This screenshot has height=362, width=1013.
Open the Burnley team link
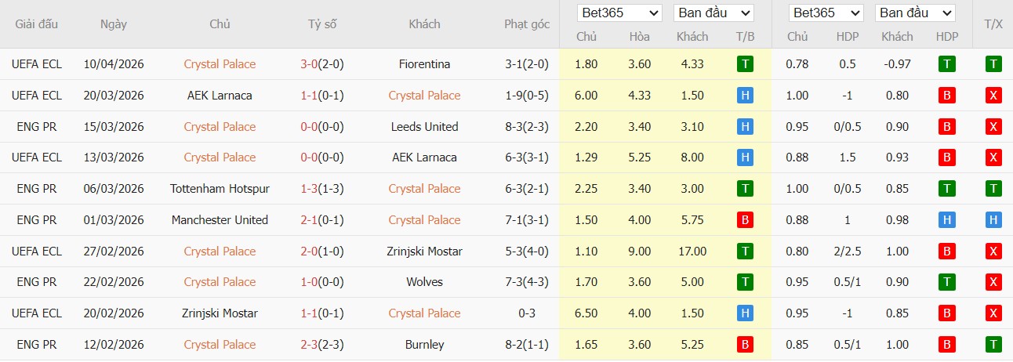[x=424, y=345]
